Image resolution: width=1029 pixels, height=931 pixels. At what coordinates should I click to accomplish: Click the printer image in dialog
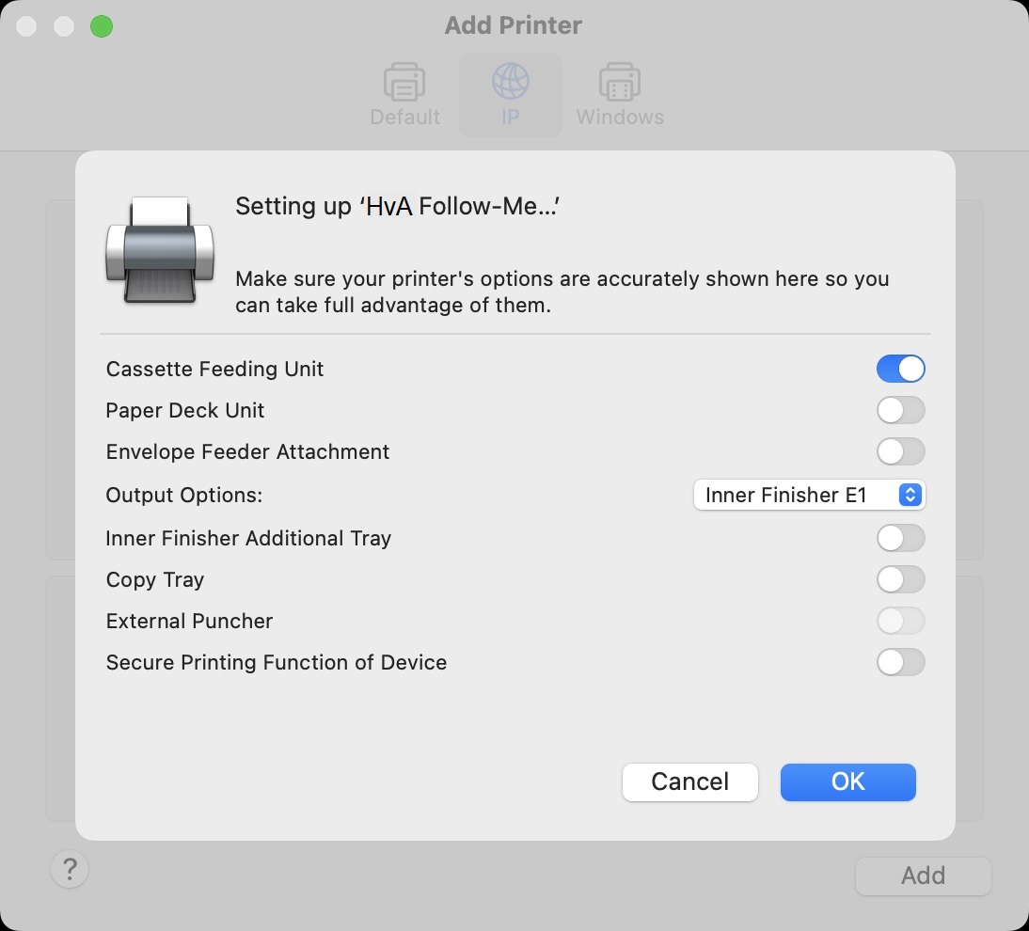160,249
